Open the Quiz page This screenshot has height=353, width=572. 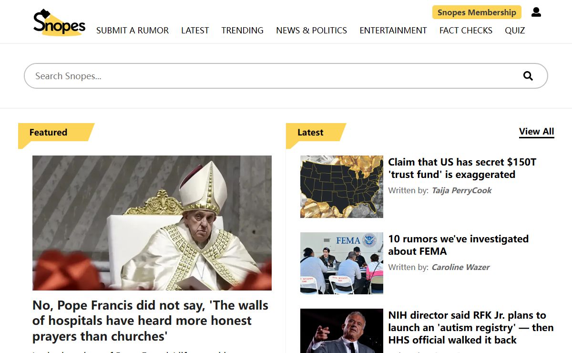coord(515,31)
